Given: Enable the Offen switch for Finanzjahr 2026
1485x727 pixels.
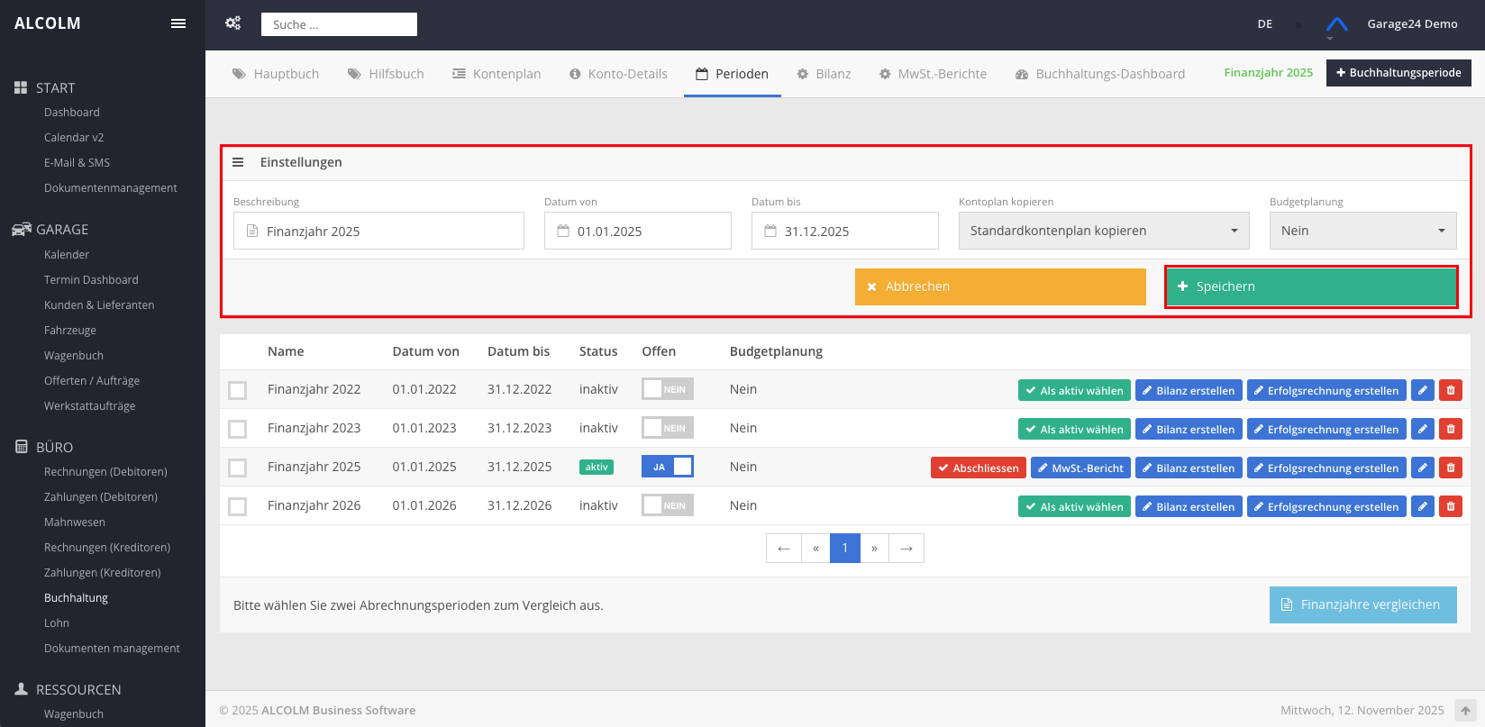Looking at the screenshot, I should 667,505.
